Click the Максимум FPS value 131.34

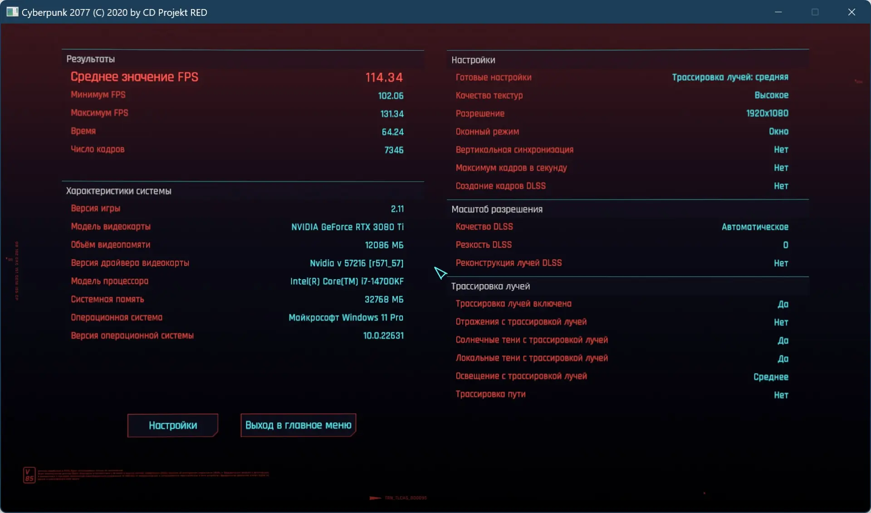click(x=392, y=114)
